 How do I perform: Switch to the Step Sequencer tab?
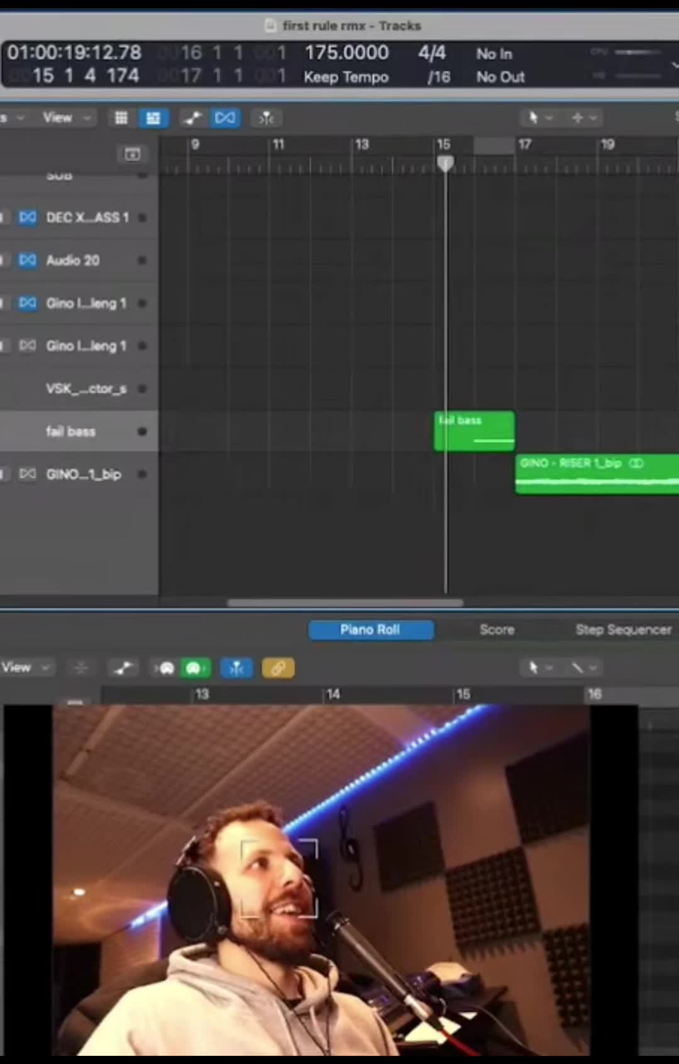tap(623, 629)
